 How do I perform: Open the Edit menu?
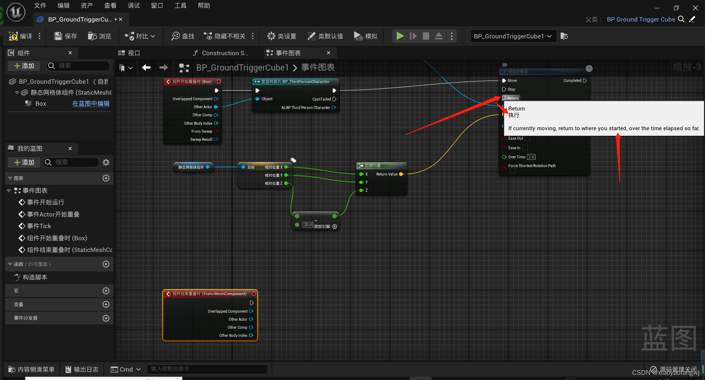[64, 5]
